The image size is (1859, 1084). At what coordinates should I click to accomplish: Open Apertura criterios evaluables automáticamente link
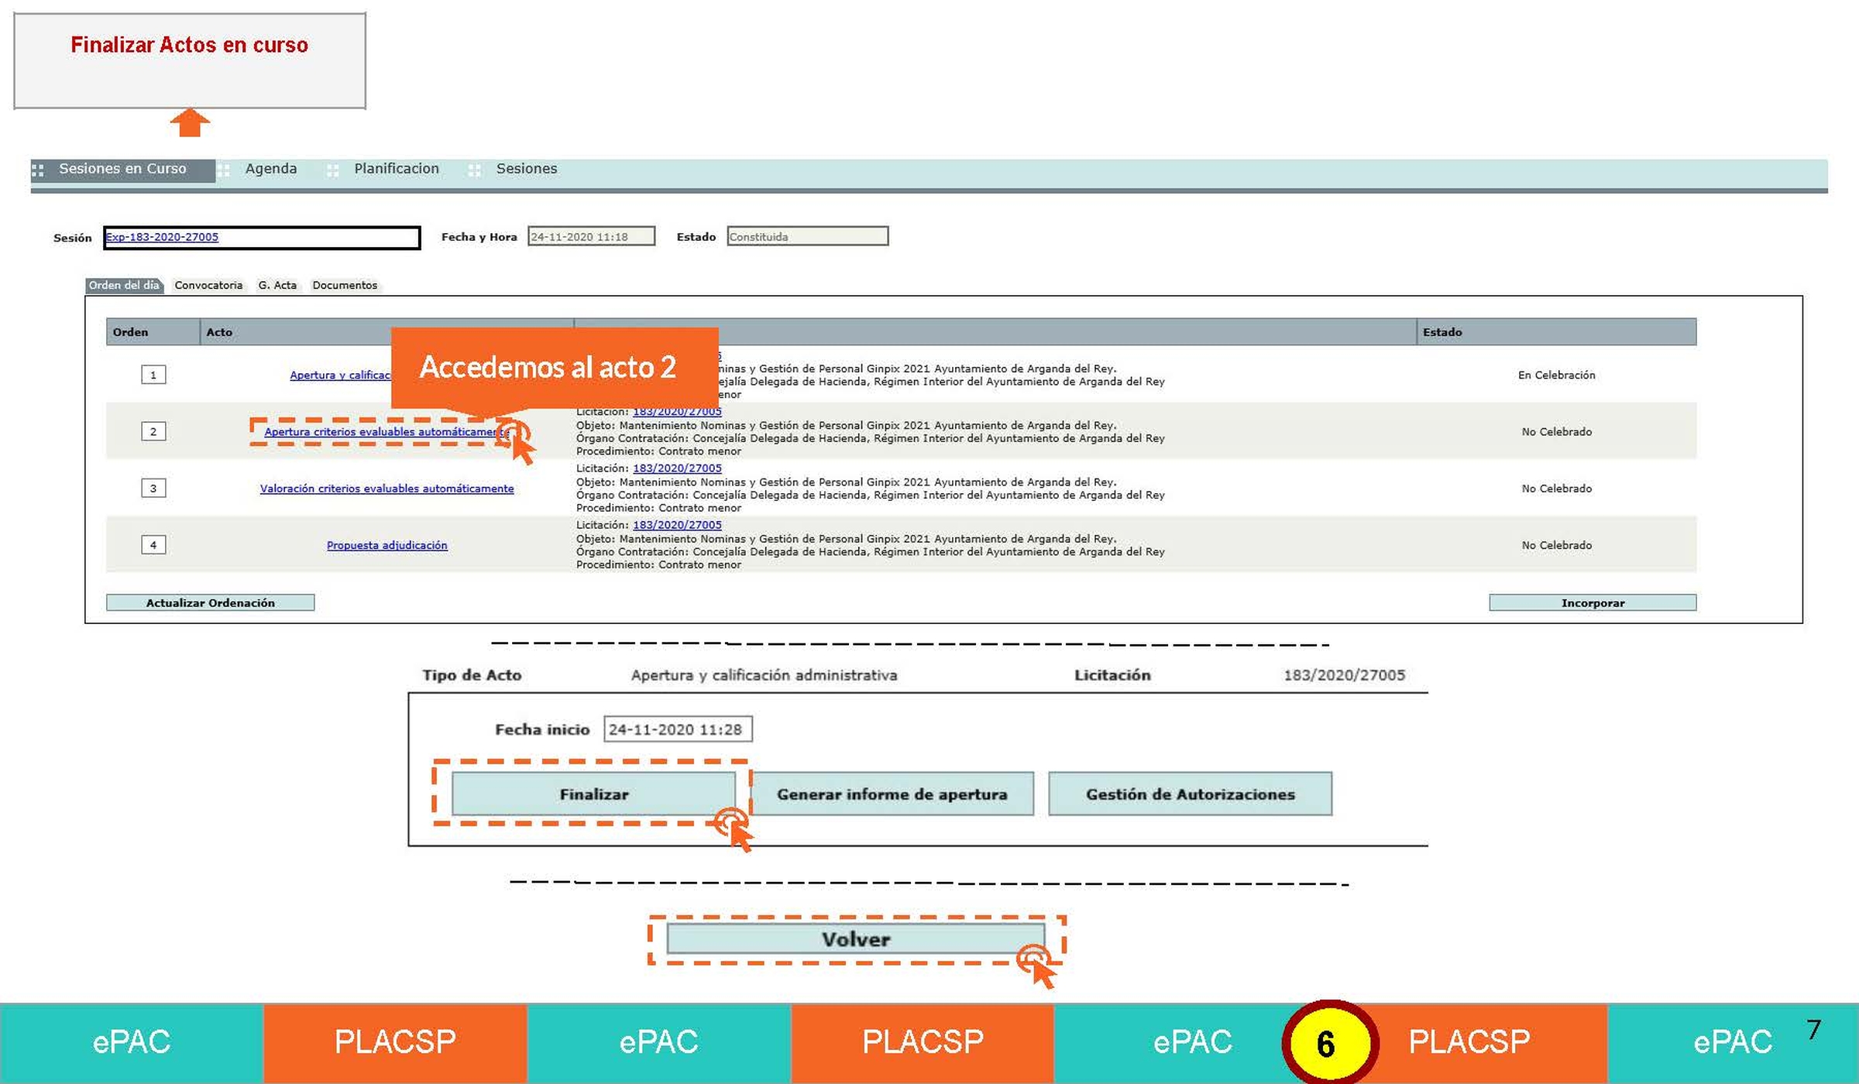pos(386,431)
